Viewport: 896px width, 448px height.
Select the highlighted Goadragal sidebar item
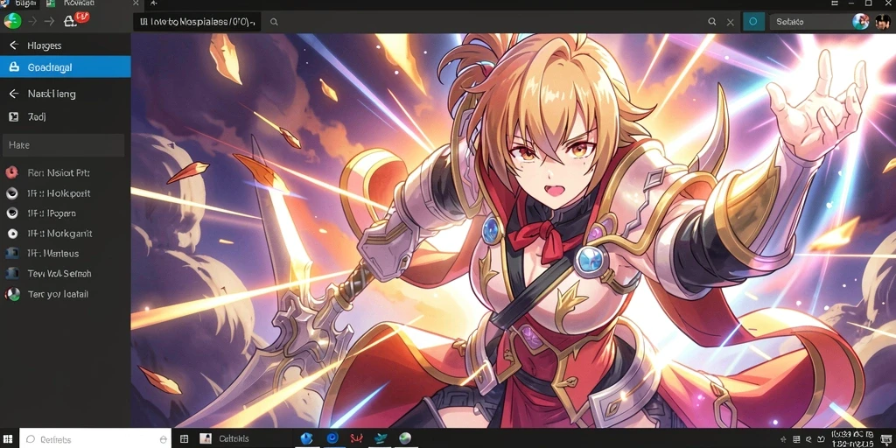(65, 66)
